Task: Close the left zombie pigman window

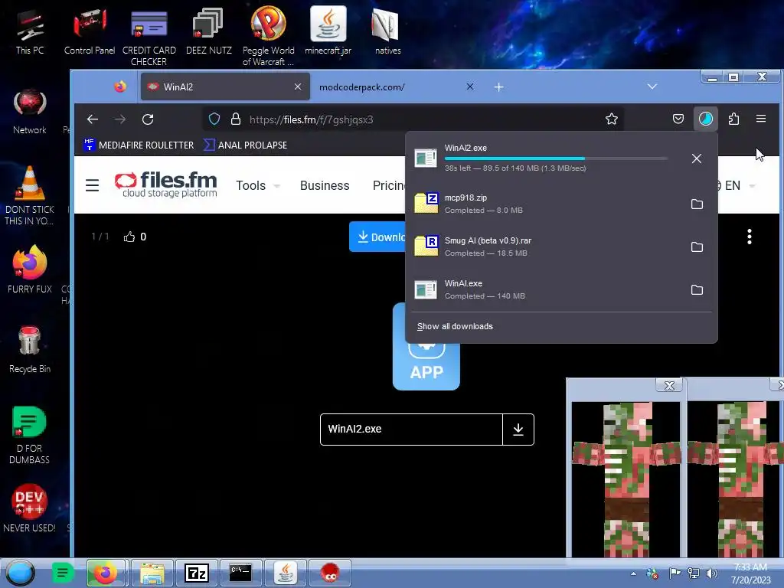Action: click(x=669, y=385)
